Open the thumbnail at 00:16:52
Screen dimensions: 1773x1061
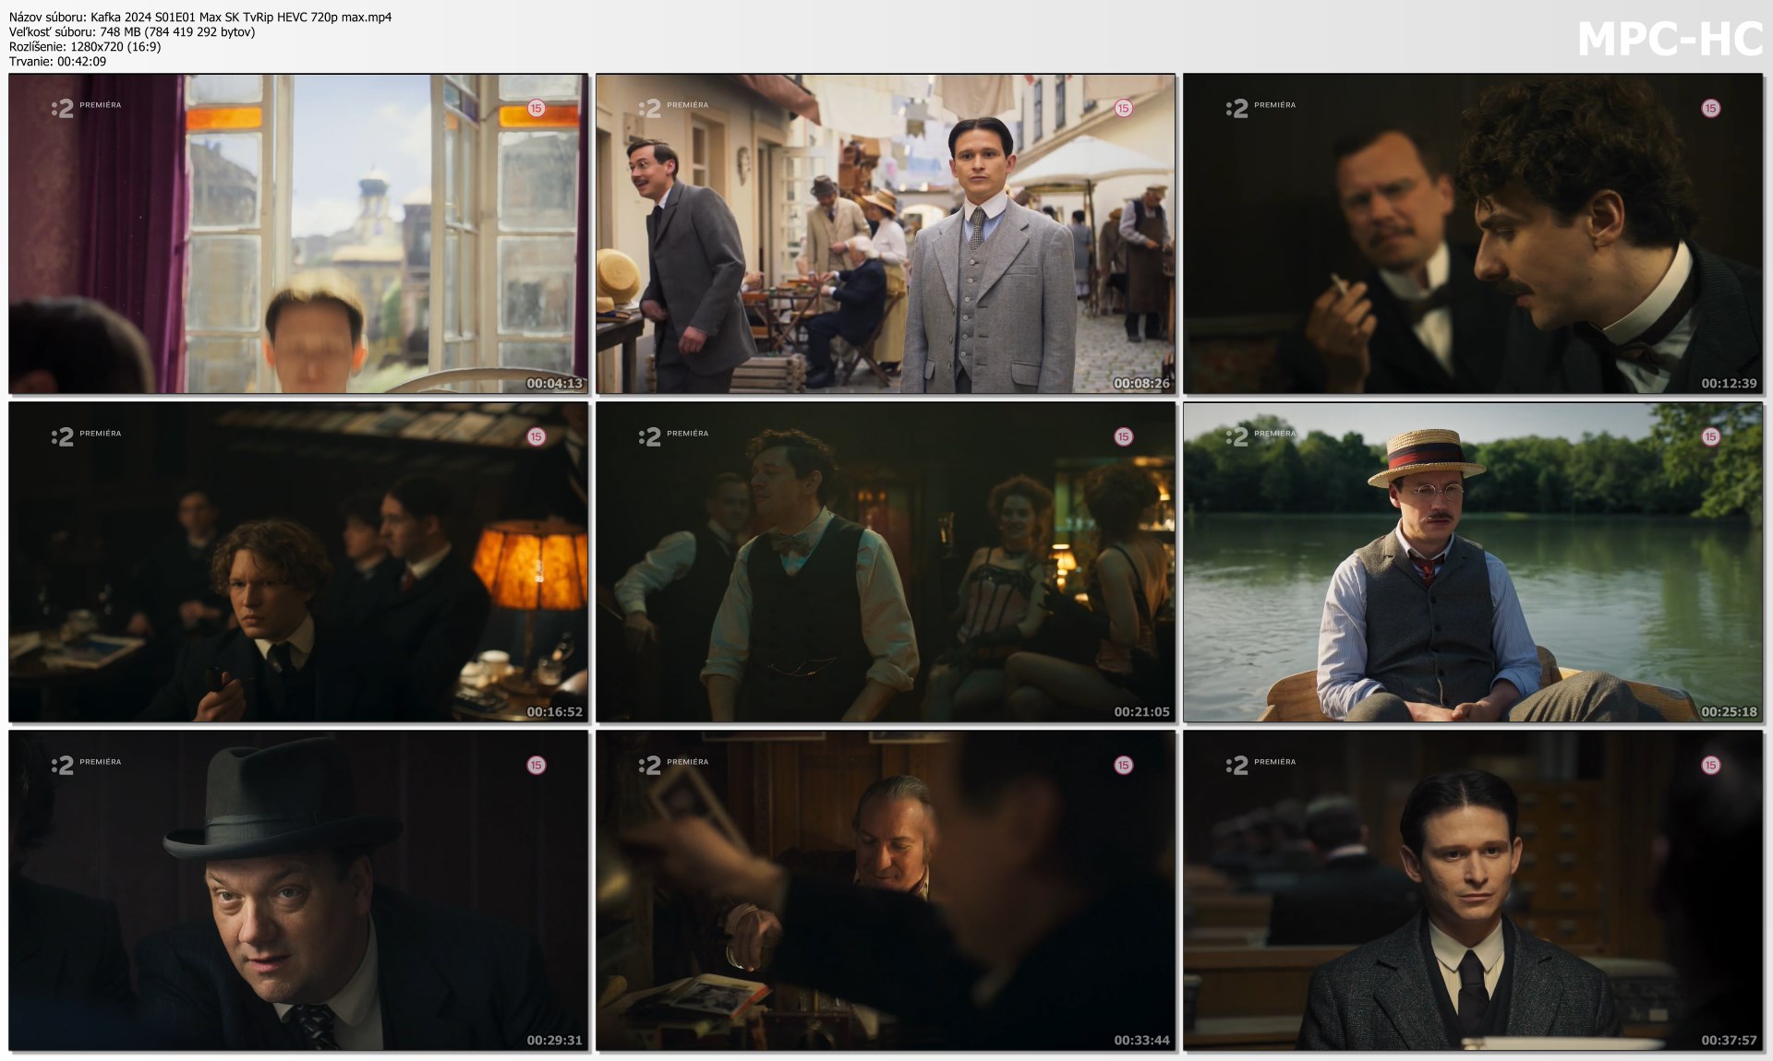[x=298, y=562]
